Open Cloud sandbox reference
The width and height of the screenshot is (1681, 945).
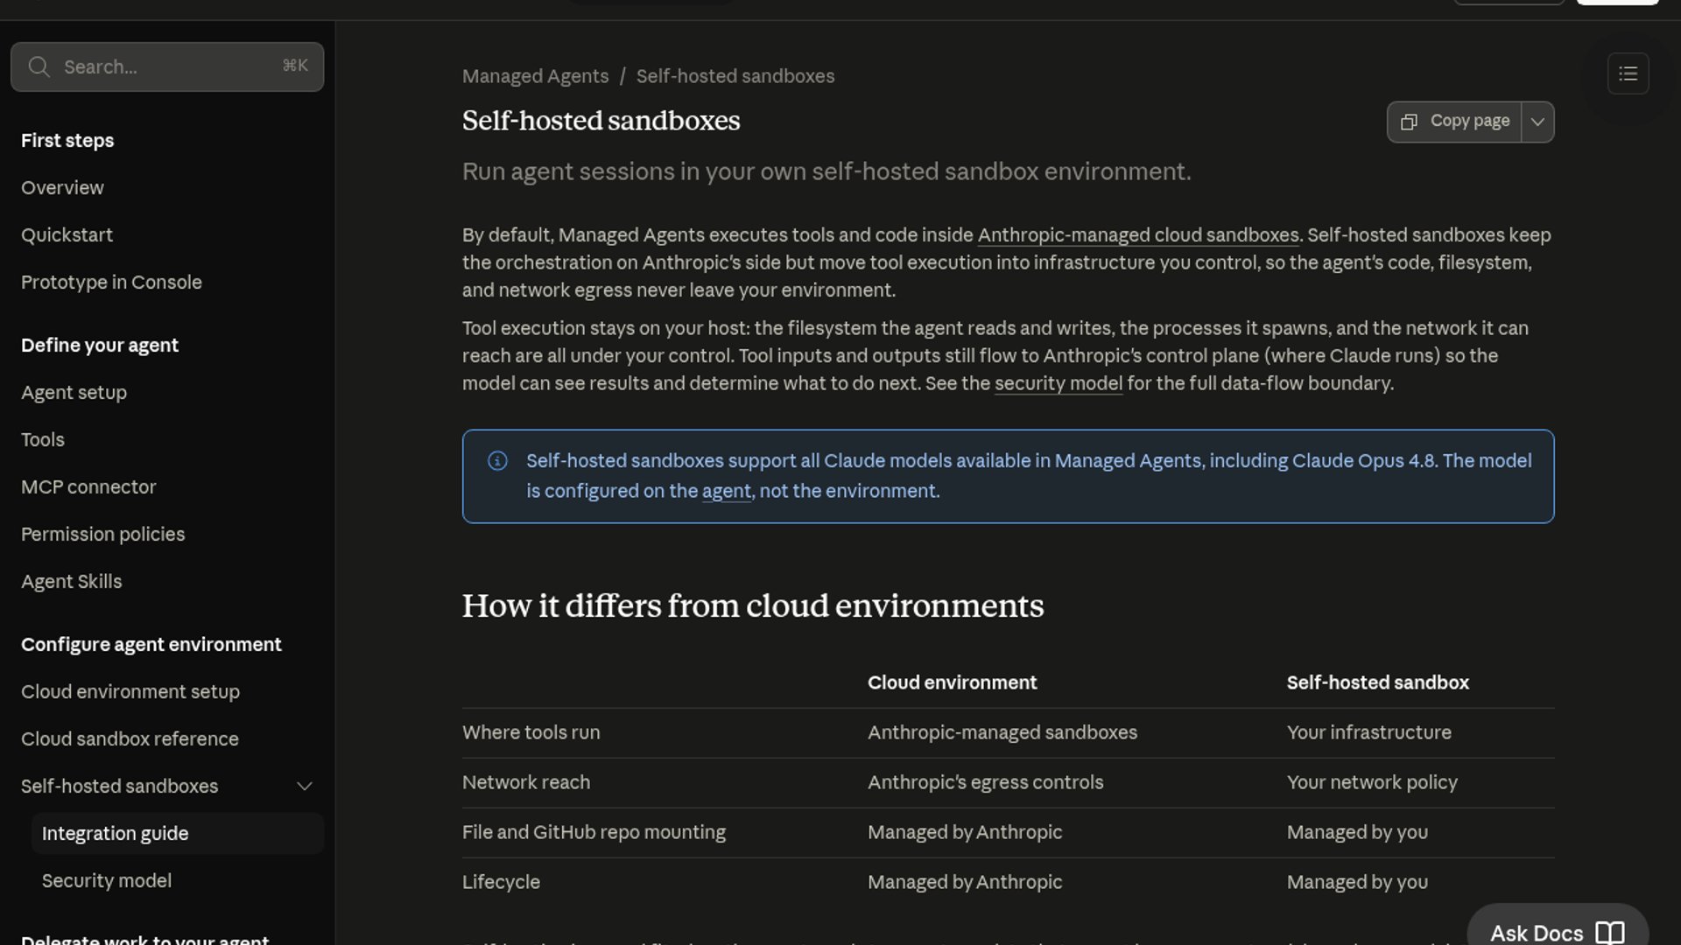pyautogui.click(x=130, y=738)
